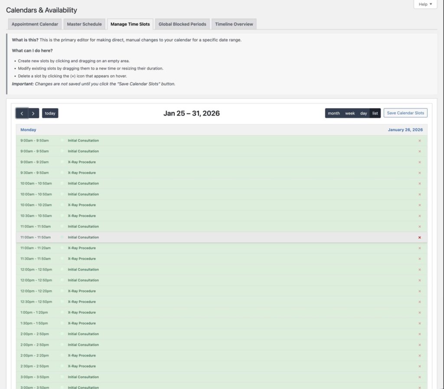
Task: Switch calendar to week view
Action: tap(350, 113)
